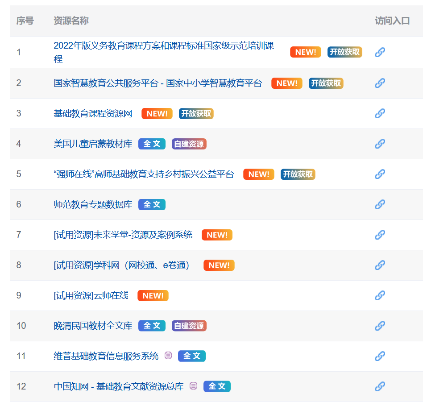Open 国家智慧教育公共服务平台 link
Screen dimensions: 423x402
click(158, 83)
